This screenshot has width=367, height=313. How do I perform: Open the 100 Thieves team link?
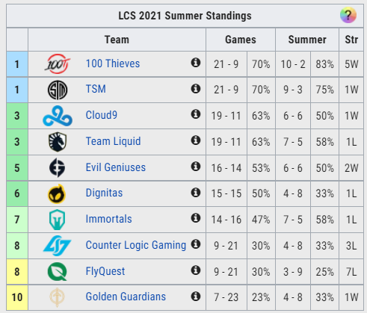(113, 63)
